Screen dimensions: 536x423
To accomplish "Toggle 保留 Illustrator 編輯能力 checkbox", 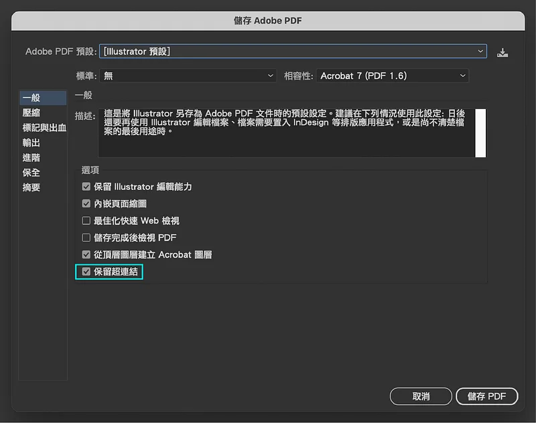I will coord(86,187).
